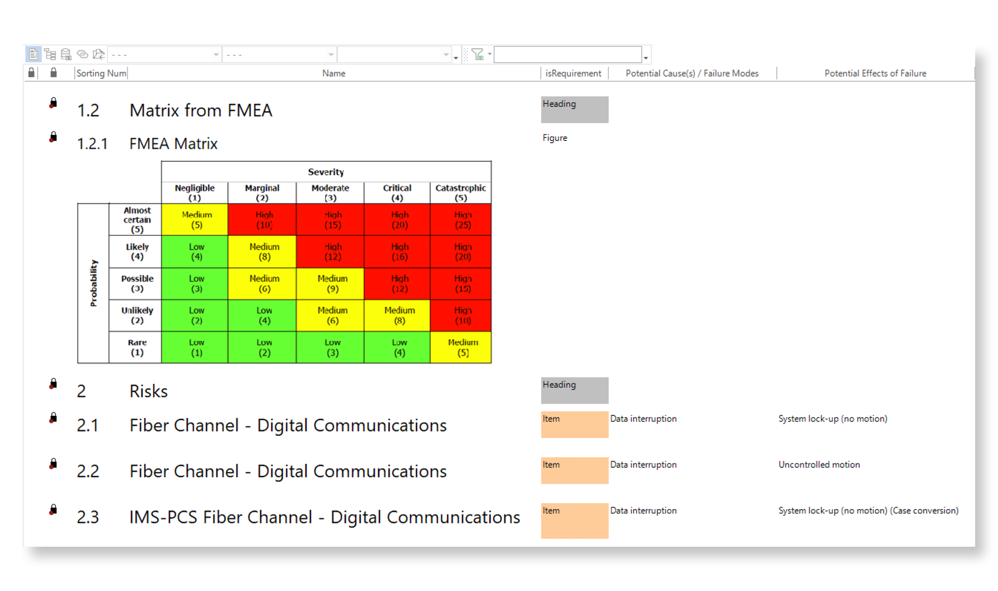
Task: Sort by the Name column header
Action: [x=334, y=73]
